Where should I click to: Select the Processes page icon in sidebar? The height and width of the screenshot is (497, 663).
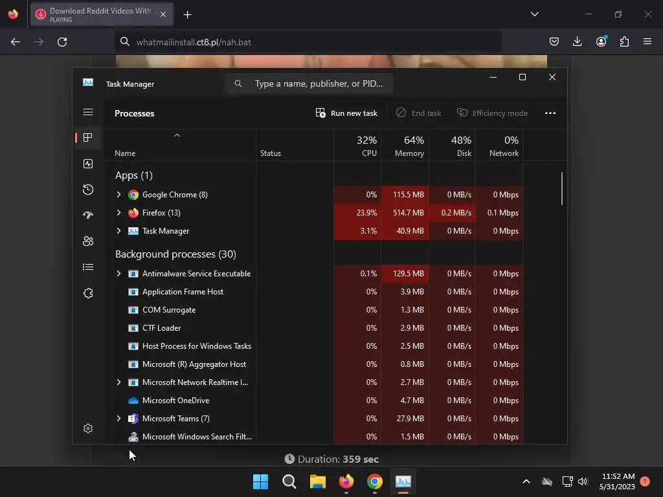[88, 137]
